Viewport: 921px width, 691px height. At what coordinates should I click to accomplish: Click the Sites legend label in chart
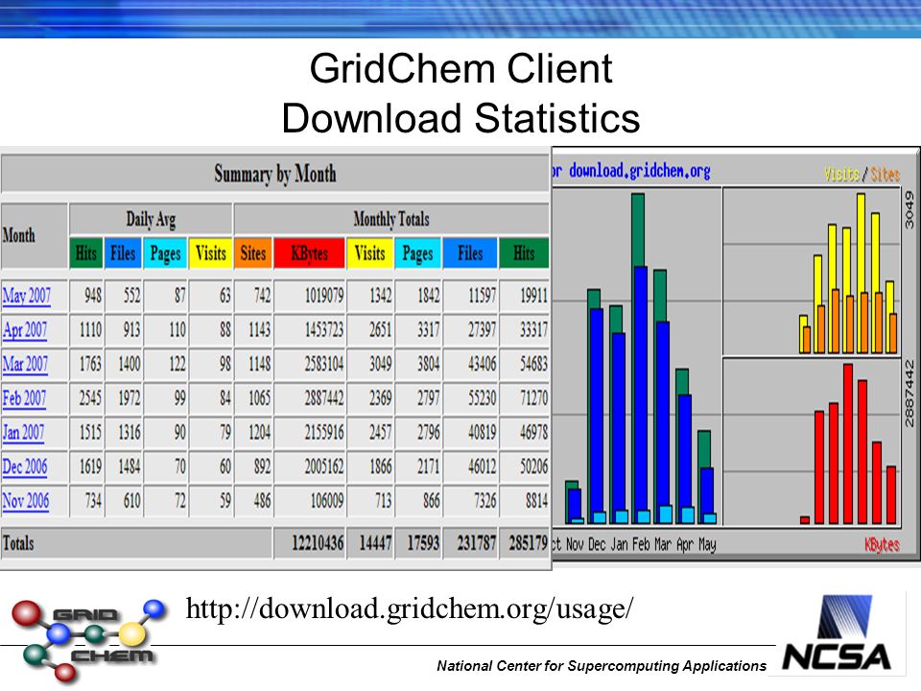pos(886,174)
